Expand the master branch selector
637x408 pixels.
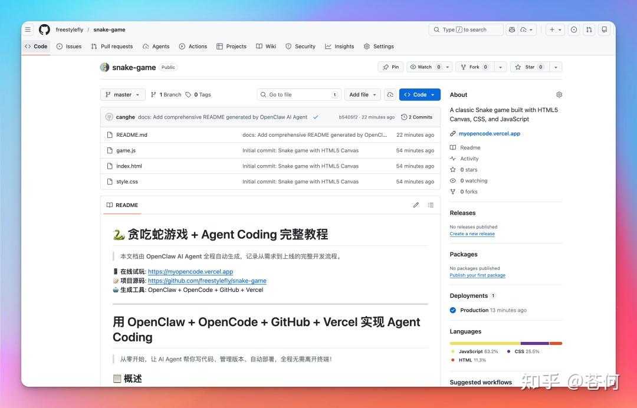[122, 94]
